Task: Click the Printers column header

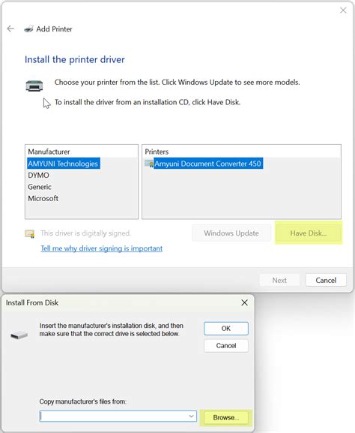Action: coord(157,152)
